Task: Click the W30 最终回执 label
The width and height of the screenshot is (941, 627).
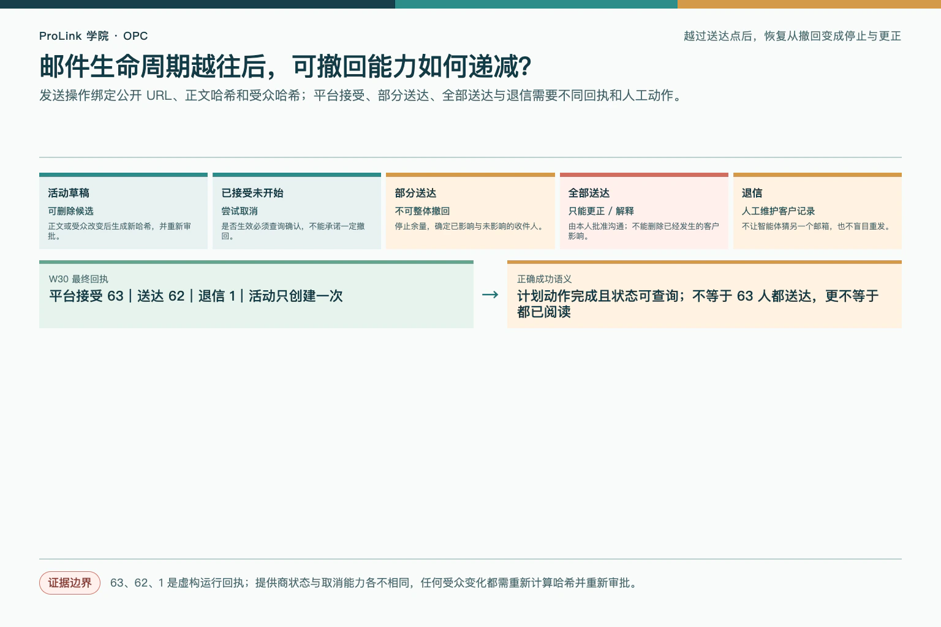Action: [x=78, y=279]
